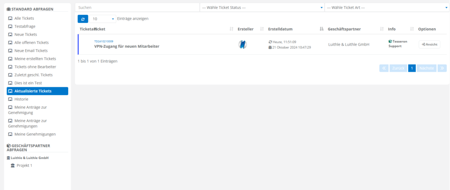Viewport: 450px width, 190px height.
Task: Select Tickets ohne Bearbeiter in sidebar
Action: click(x=35, y=67)
